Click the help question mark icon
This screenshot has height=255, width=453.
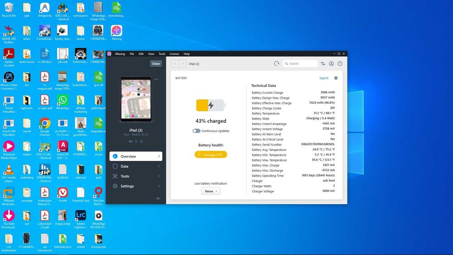(x=340, y=63)
